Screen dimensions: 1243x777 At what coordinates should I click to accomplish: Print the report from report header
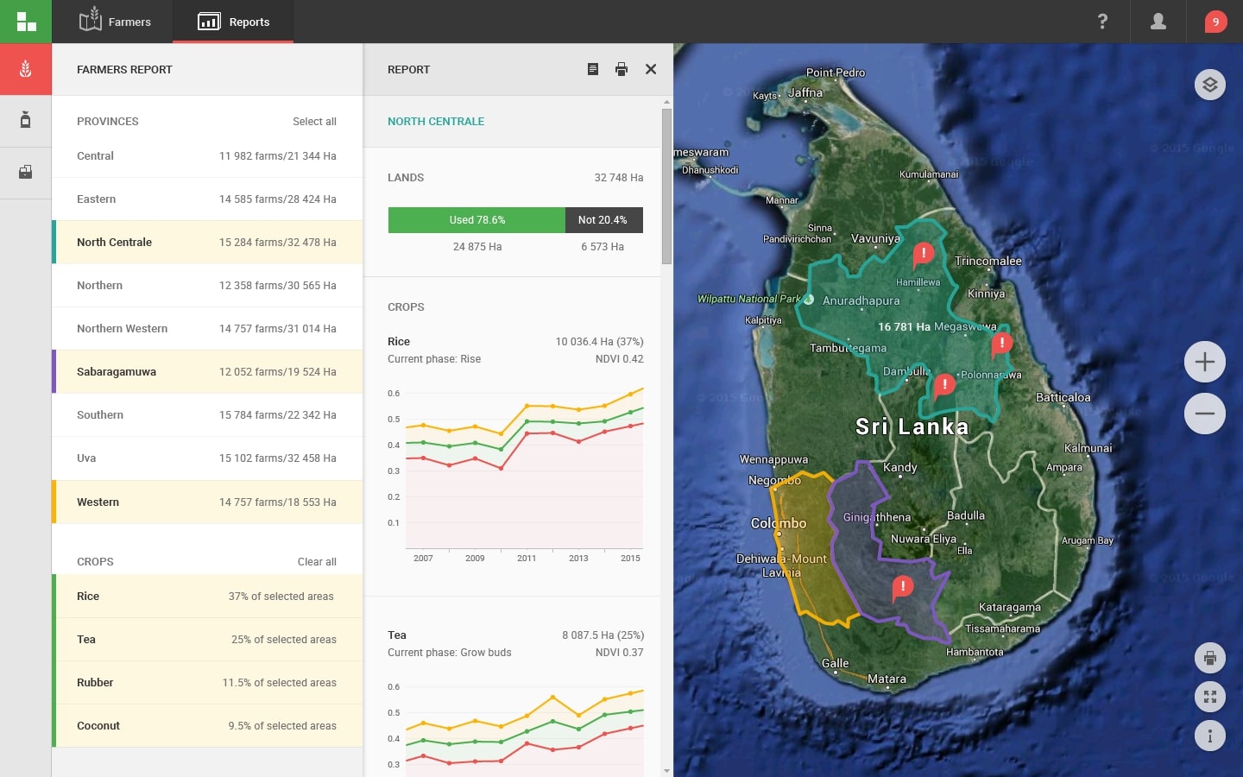621,70
